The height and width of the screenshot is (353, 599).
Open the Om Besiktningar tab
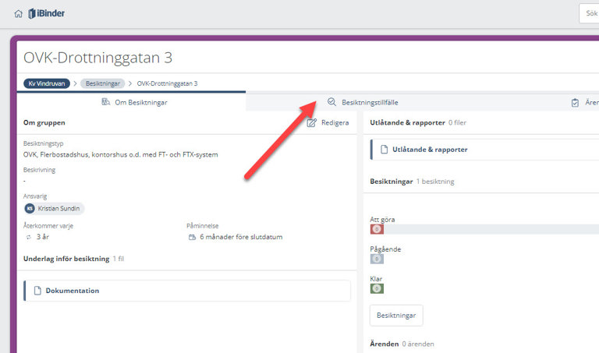click(x=135, y=102)
